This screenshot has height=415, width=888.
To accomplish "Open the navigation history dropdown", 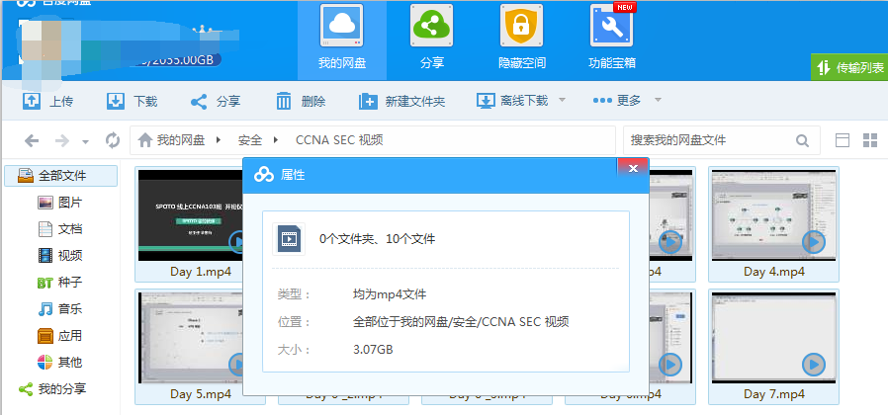I will coord(85,141).
